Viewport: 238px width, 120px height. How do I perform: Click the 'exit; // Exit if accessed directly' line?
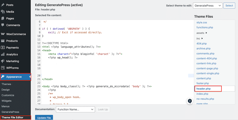(75, 32)
